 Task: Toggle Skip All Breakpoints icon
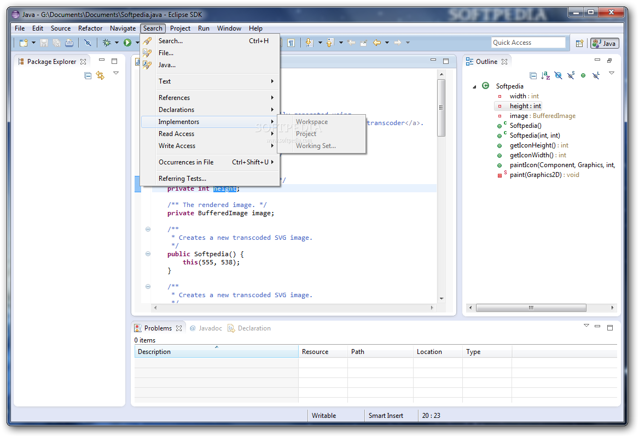pos(88,43)
